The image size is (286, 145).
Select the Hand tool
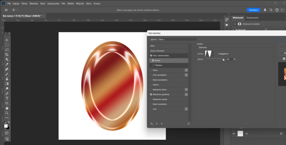point(7,108)
